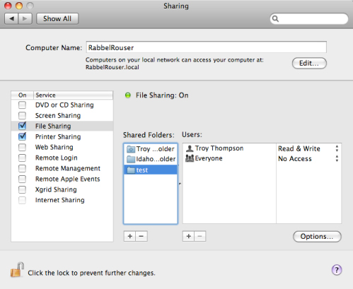
Task: Select the File Sharing service label
Action: (53, 126)
